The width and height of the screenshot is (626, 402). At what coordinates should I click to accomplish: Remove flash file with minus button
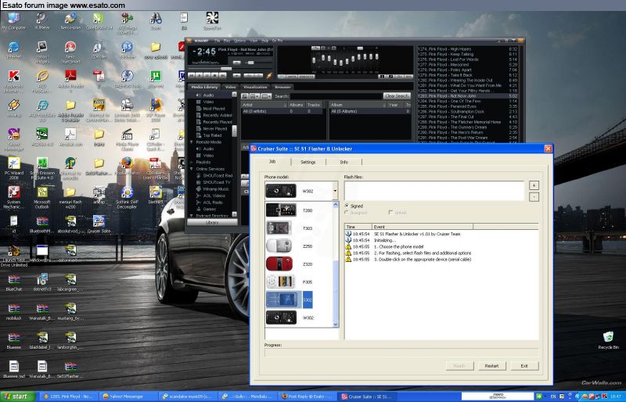click(x=534, y=197)
